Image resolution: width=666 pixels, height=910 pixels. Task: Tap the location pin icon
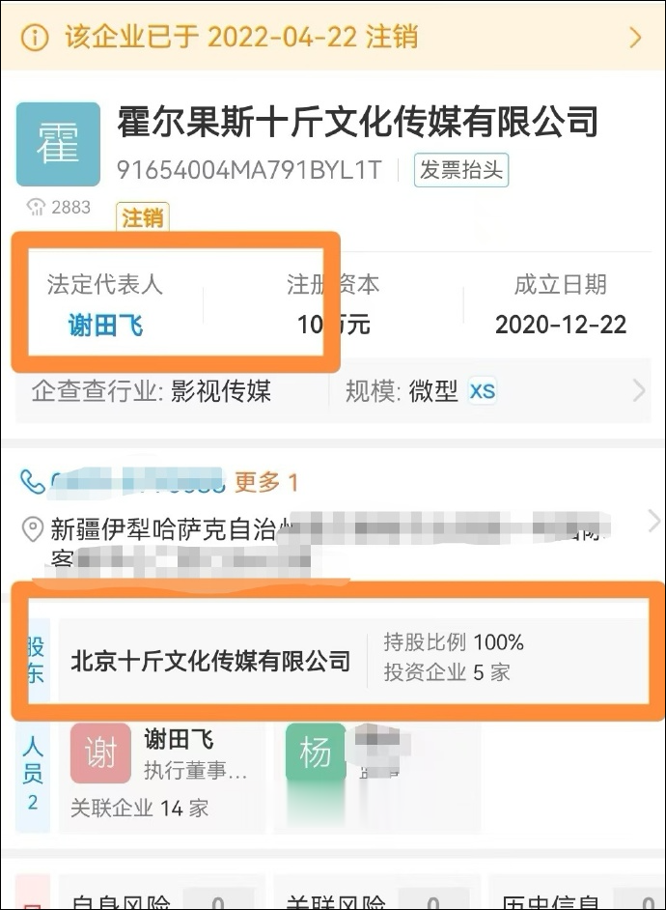pyautogui.click(x=33, y=529)
